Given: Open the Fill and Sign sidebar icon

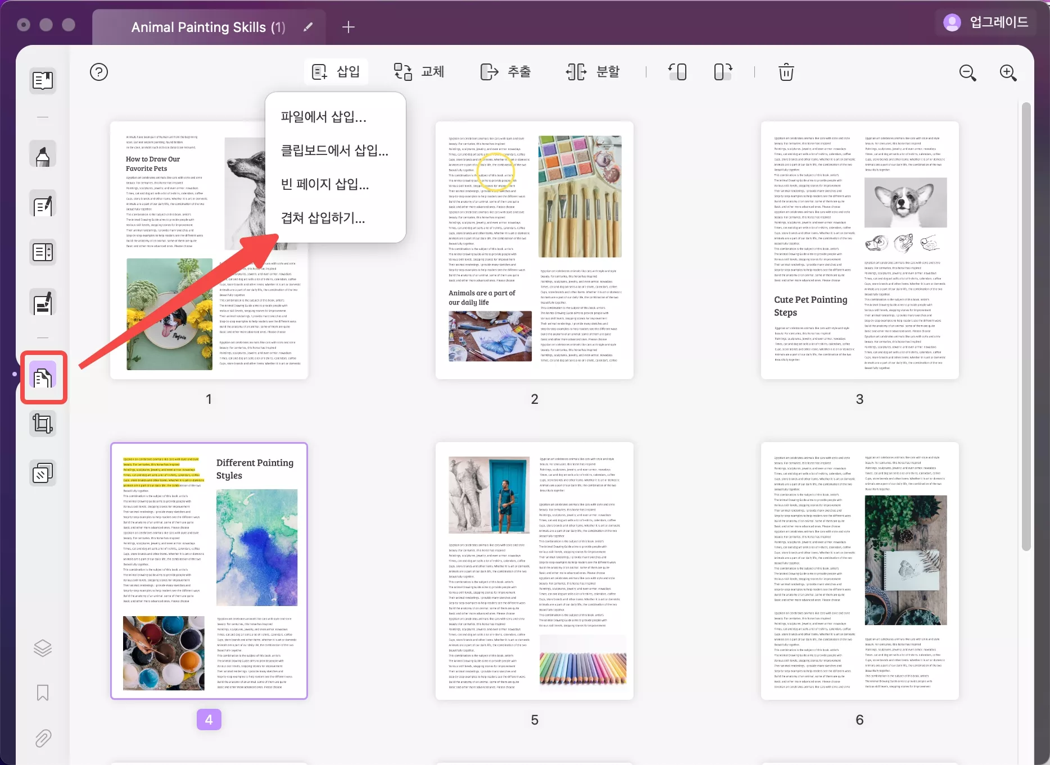Looking at the screenshot, I should click(x=43, y=303).
